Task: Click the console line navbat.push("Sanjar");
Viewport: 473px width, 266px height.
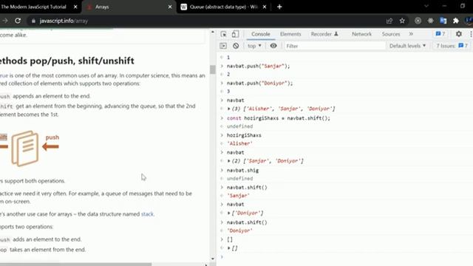Action: tap(258, 66)
